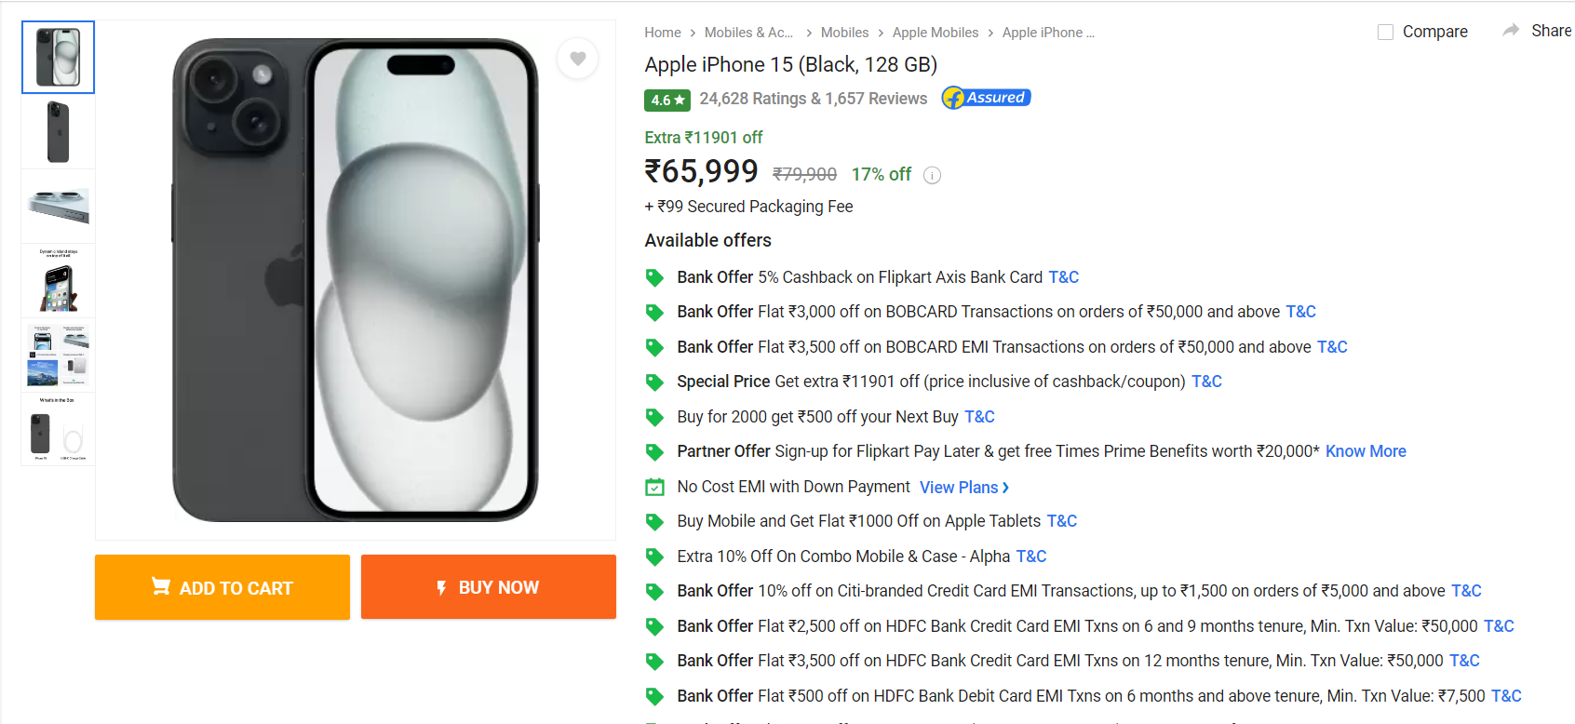Click the No Cost EMI calendar icon
The height and width of the screenshot is (724, 1575).
[x=655, y=487]
